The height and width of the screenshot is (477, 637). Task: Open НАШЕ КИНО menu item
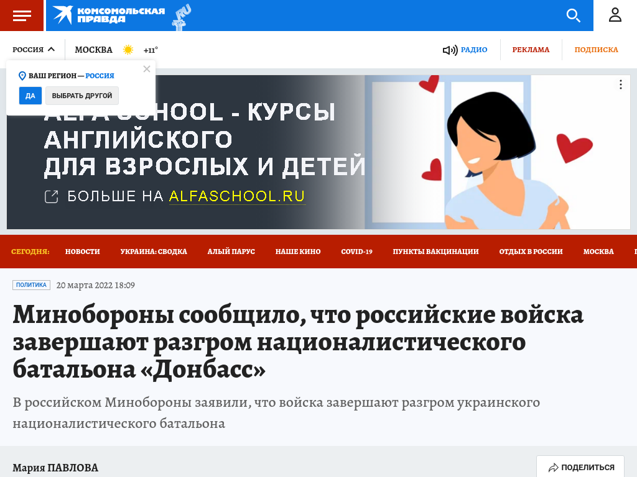(x=298, y=252)
